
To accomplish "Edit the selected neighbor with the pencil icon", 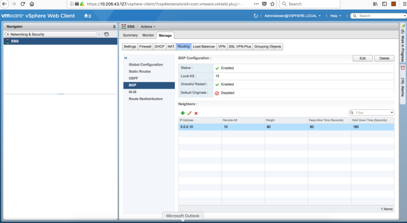I will (189, 113).
